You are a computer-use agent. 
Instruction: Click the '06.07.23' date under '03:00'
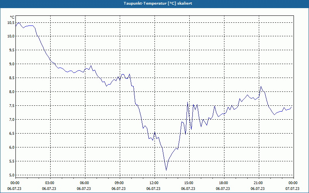click(49, 188)
